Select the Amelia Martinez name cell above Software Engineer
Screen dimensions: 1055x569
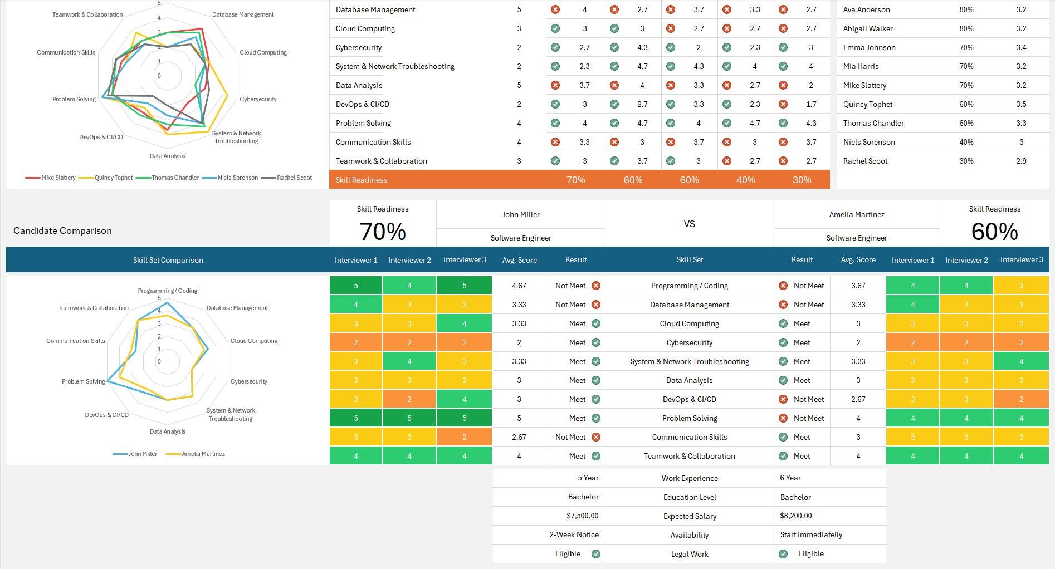point(857,214)
